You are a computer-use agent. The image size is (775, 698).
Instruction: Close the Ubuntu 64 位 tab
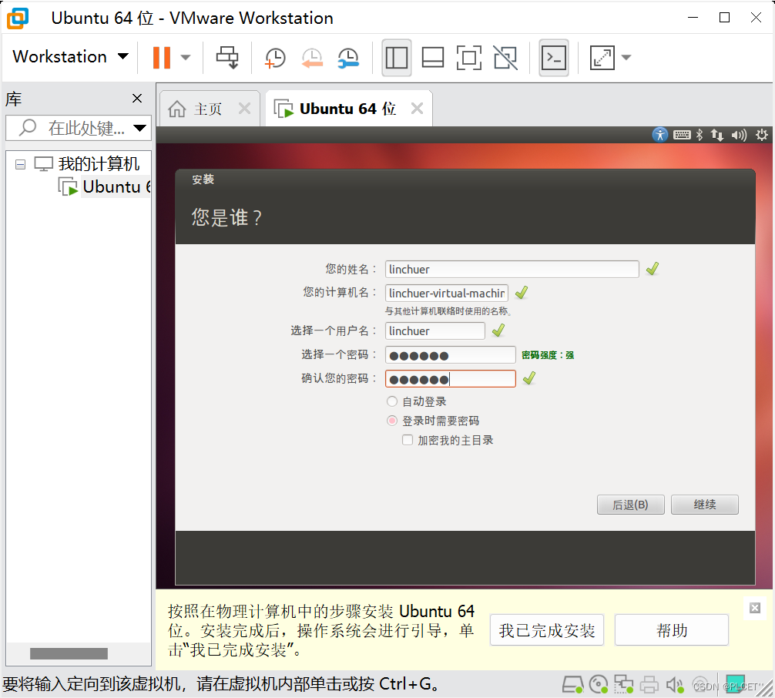(417, 109)
